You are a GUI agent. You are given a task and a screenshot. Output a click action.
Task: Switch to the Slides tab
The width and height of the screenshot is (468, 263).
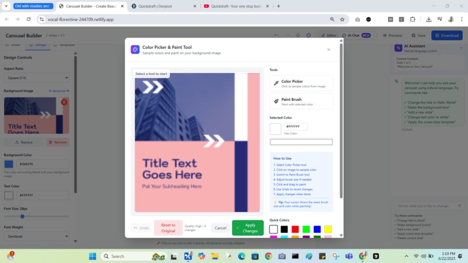(x=13, y=45)
